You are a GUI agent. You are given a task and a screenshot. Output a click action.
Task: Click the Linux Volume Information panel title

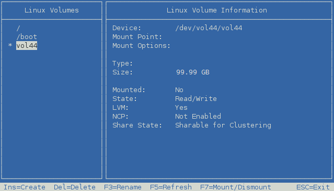coord(216,10)
